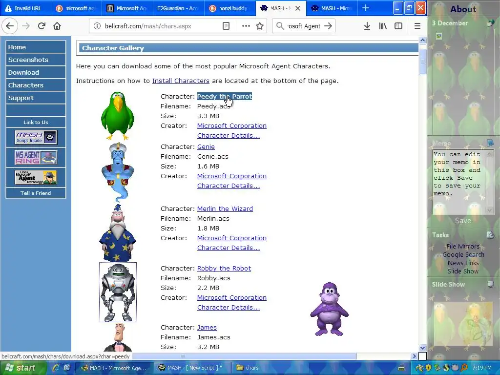Screen dimensions: 500x375
Task: Open the page actions three-dot menu
Action: coord(246,26)
